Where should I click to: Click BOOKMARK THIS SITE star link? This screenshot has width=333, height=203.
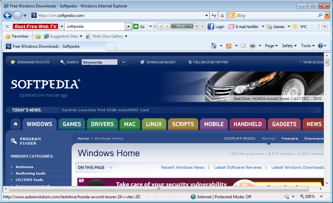point(30,62)
